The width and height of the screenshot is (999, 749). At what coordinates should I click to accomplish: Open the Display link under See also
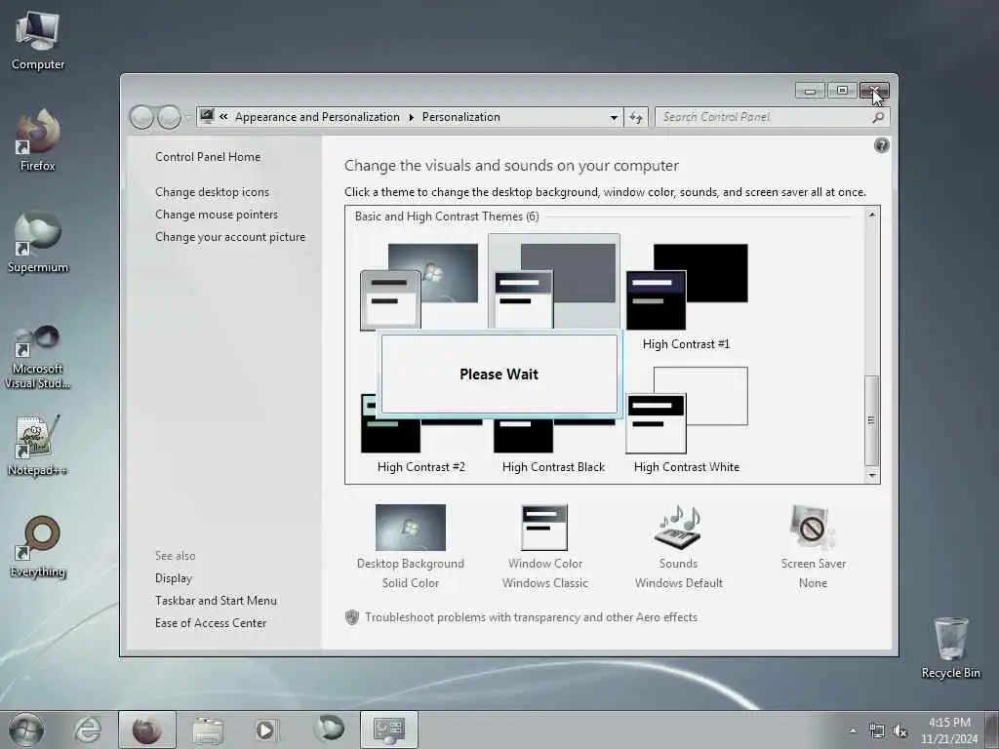(x=174, y=577)
